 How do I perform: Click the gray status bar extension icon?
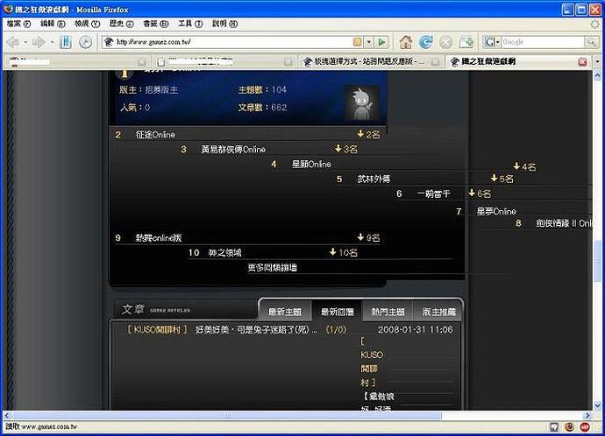[553, 426]
